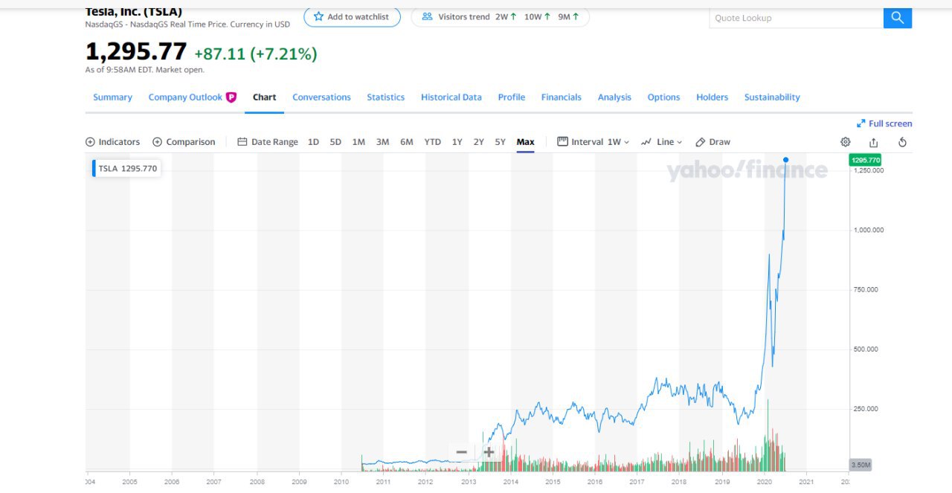The image size is (952, 493).
Task: Expand the Line chart type dropdown
Action: 661,142
